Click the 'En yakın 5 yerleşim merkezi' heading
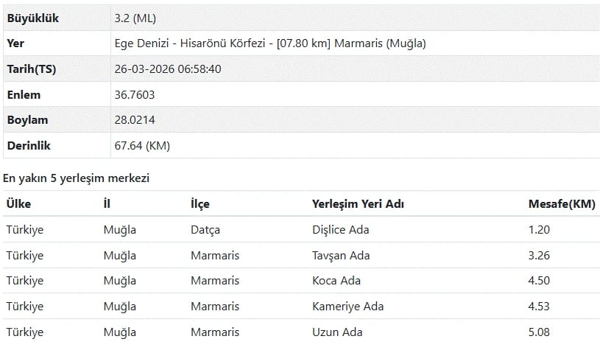The height and width of the screenshot is (353, 600). [76, 178]
